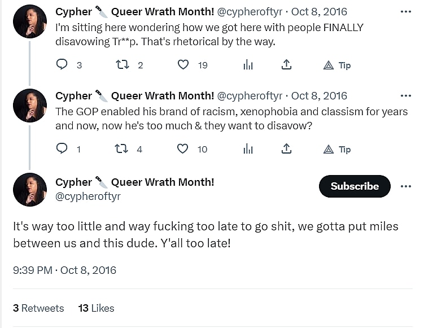Tip the author on second tweet
Screen dimensions: 424x328
337,149
